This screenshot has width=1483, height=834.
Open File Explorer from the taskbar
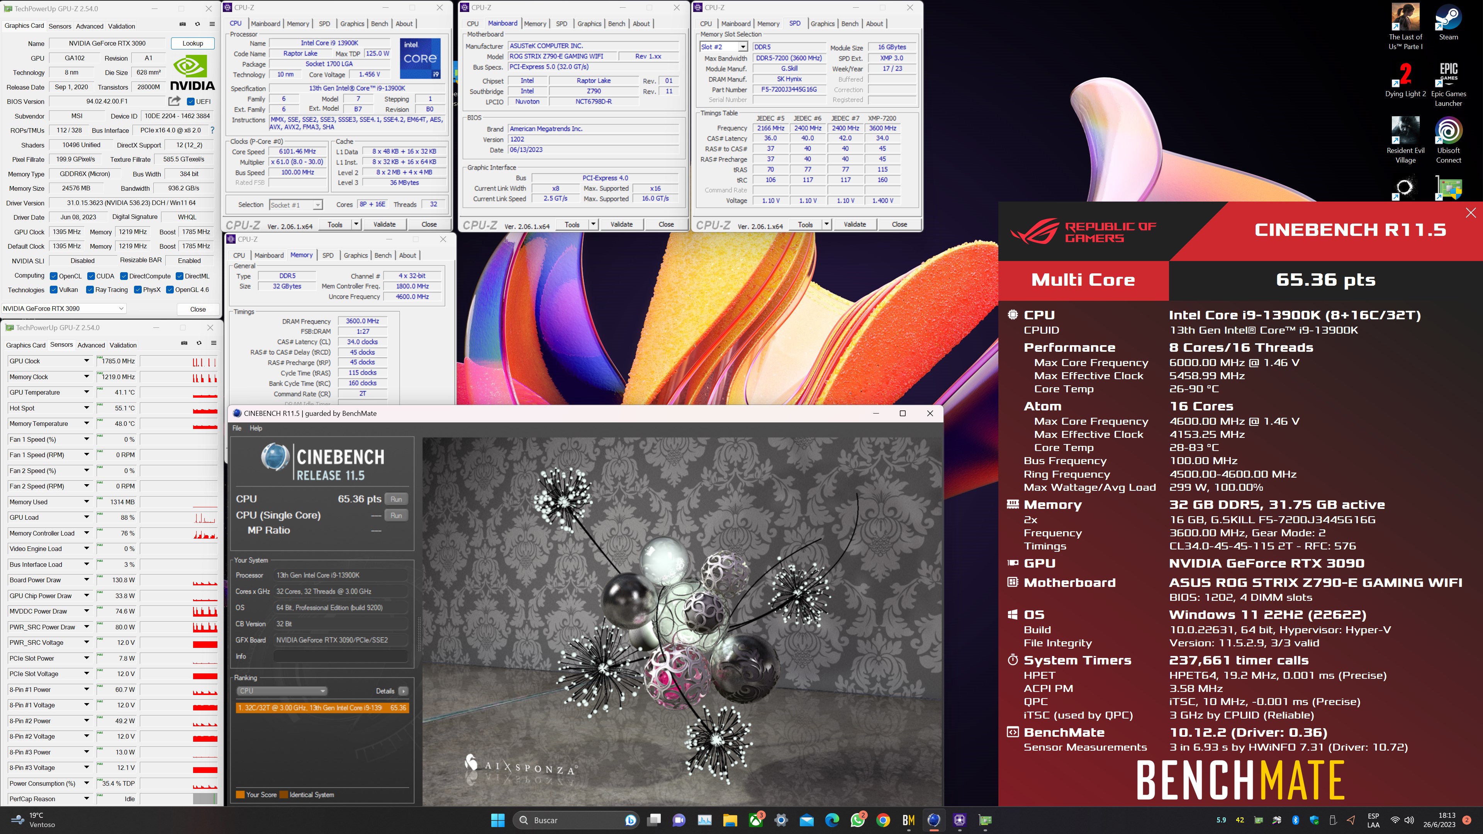(730, 820)
